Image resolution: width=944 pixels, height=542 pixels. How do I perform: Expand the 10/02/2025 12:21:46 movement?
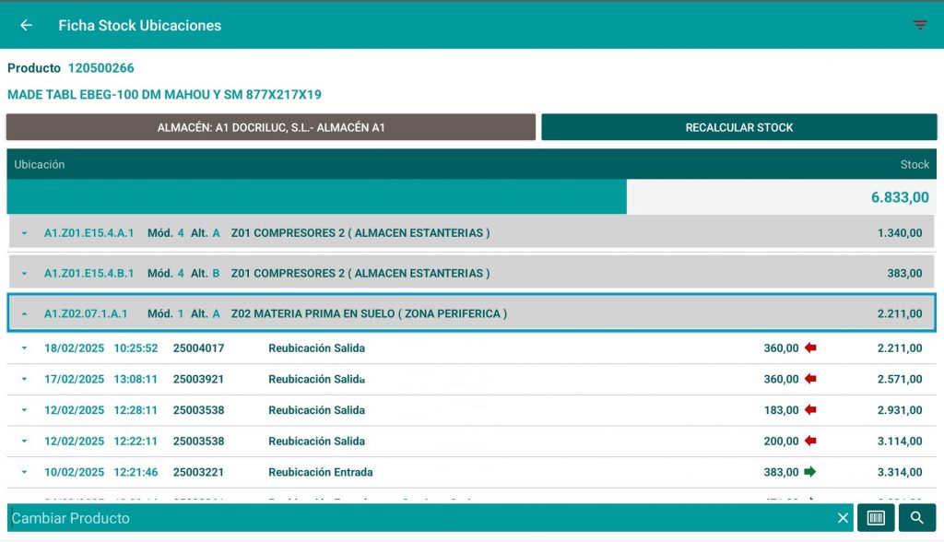[25, 472]
